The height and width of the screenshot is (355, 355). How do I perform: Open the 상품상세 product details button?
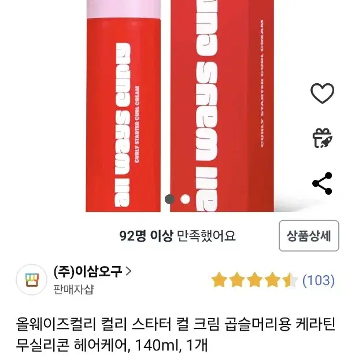(309, 236)
